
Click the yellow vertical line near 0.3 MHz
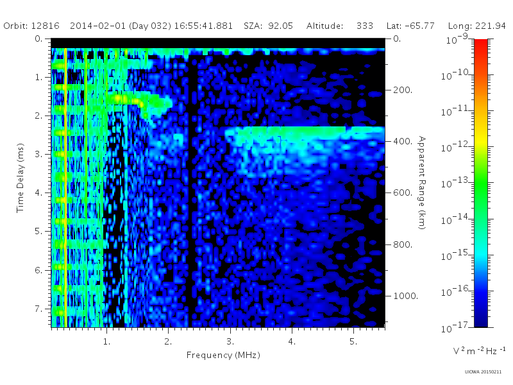pos(66,187)
